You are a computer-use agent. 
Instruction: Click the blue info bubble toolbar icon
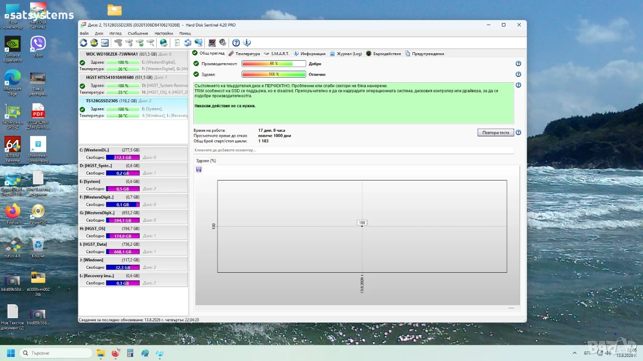(x=247, y=43)
